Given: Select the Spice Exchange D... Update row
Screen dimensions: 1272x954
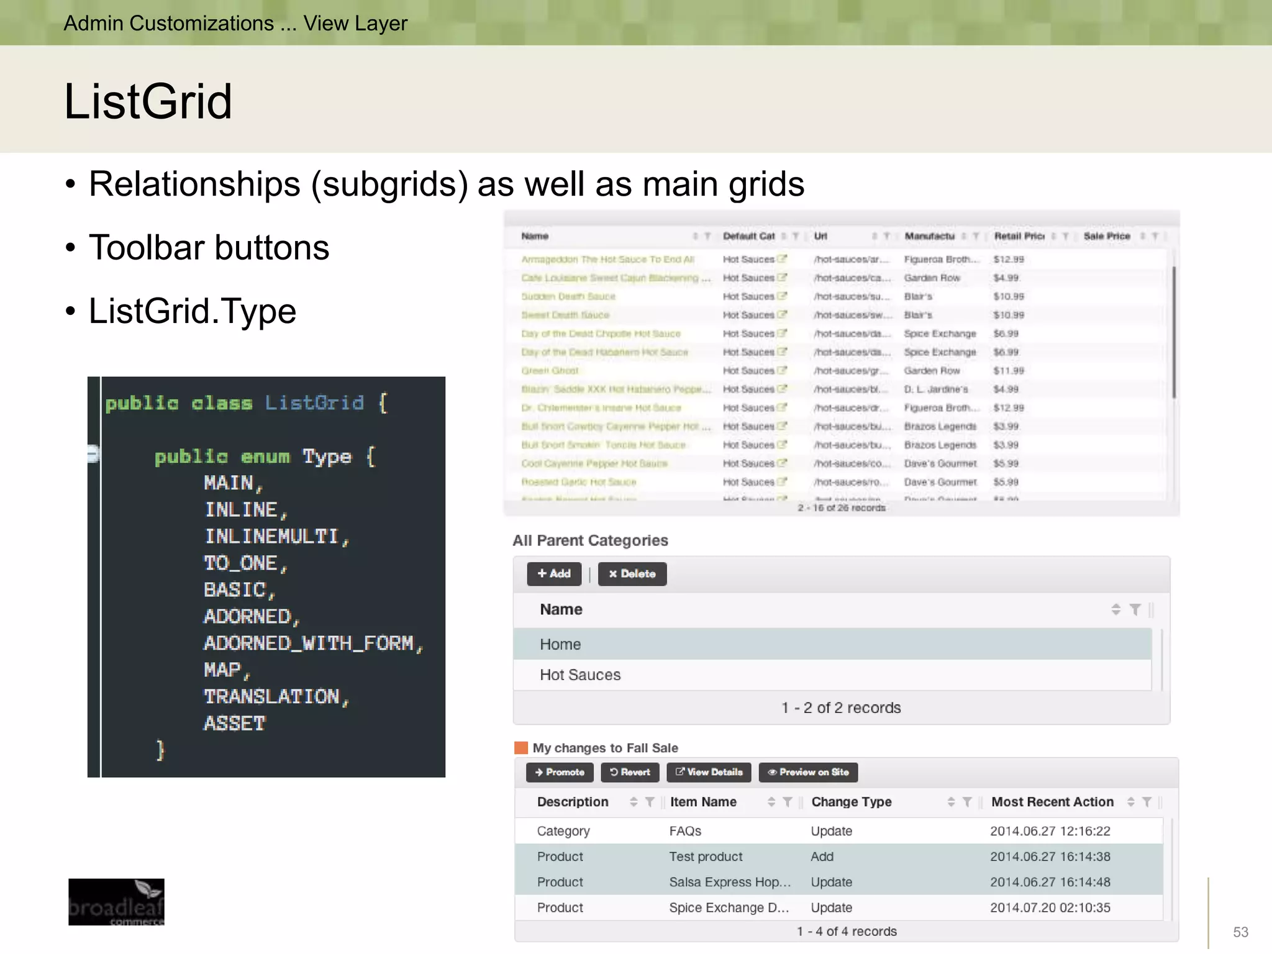Looking at the screenshot, I should point(838,907).
